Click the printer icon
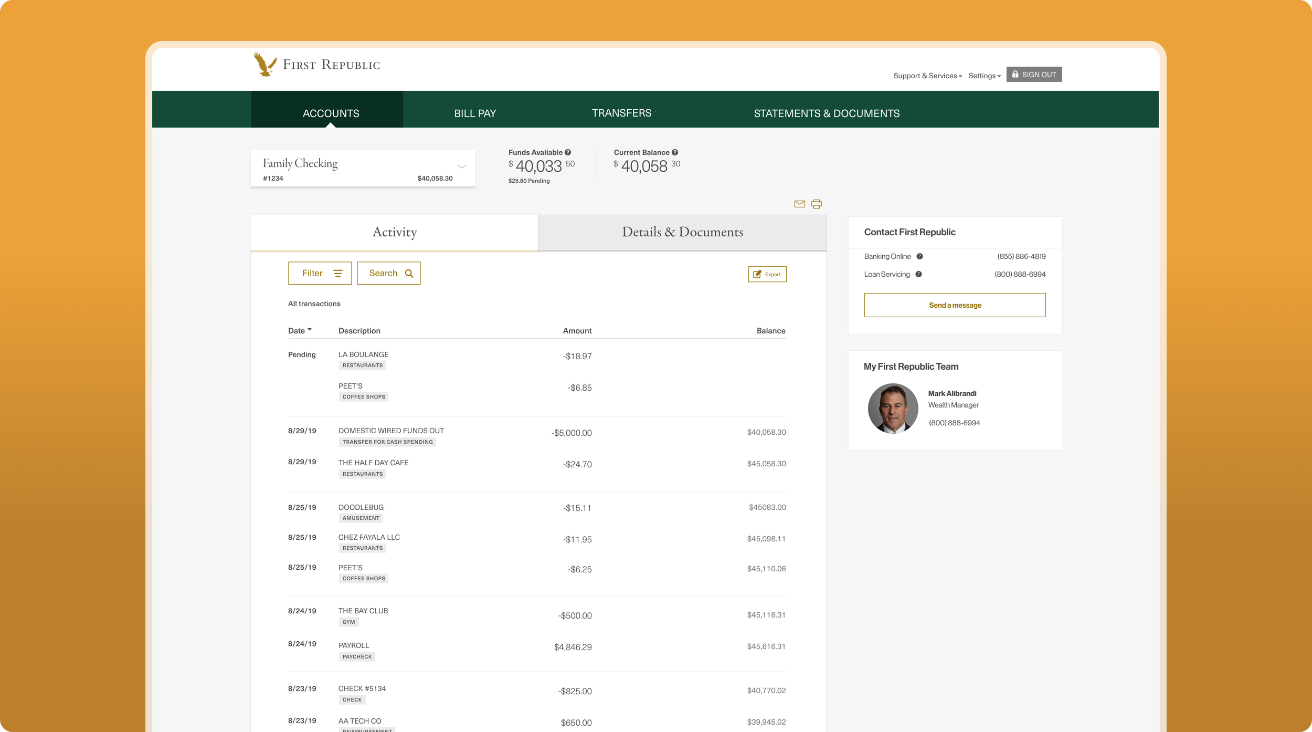The width and height of the screenshot is (1312, 732). tap(817, 204)
